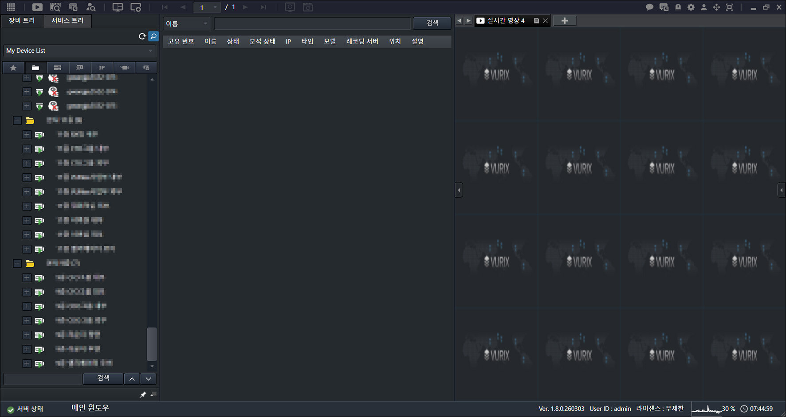
Task: Click the 'User ID : admin' status text
Action: pos(610,409)
